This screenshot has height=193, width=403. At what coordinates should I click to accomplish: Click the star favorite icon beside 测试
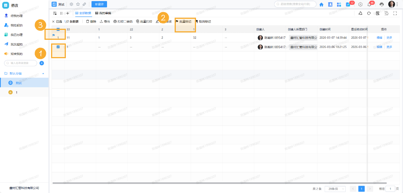tap(78, 4)
